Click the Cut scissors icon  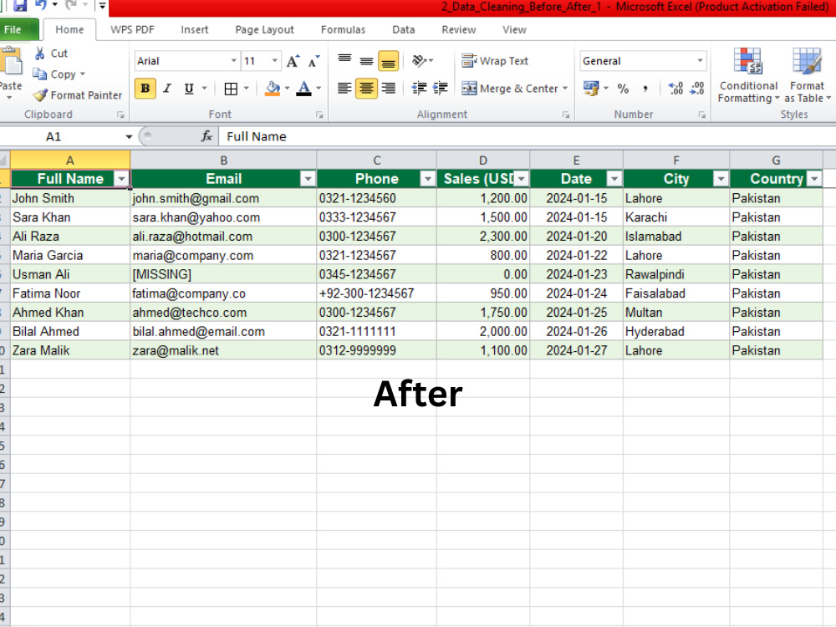[x=39, y=54]
